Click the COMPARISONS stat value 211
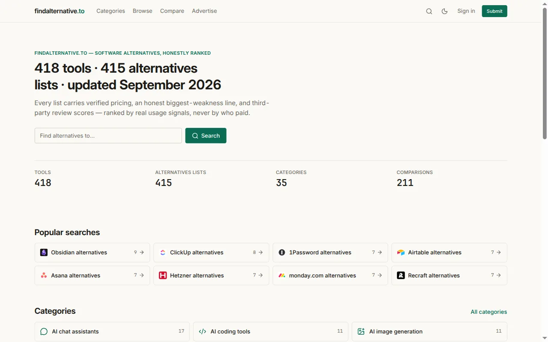548x342 pixels. tap(405, 183)
